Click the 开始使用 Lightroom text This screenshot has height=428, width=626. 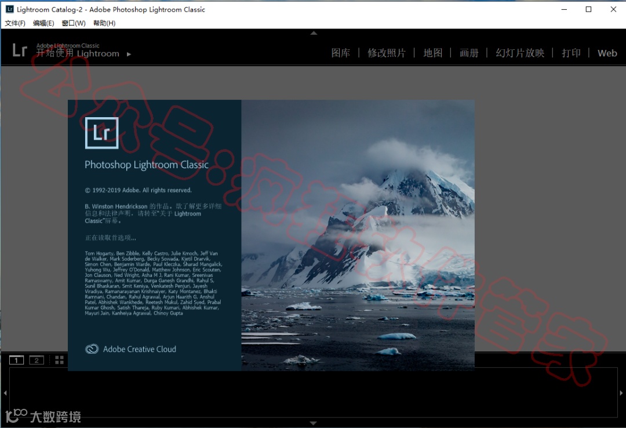(x=78, y=53)
